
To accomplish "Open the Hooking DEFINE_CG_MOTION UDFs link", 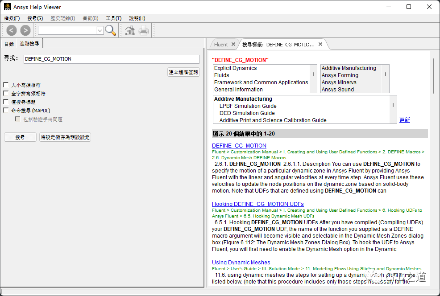I will pyautogui.click(x=257, y=204).
